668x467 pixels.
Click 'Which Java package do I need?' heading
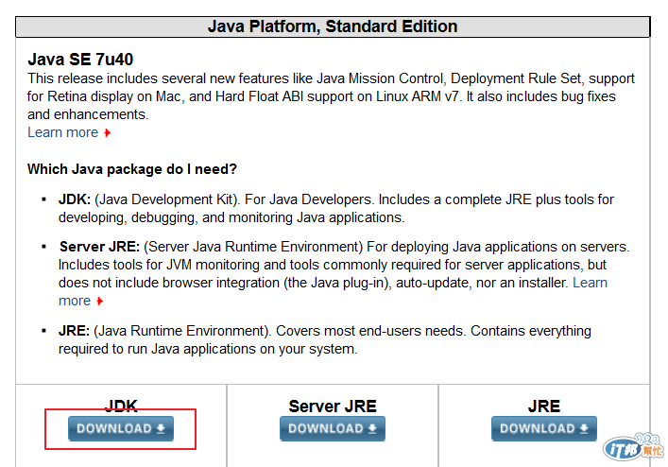[132, 169]
